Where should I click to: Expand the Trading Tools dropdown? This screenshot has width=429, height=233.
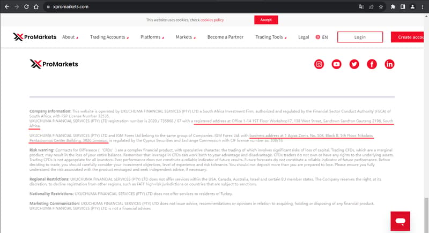pos(271,37)
